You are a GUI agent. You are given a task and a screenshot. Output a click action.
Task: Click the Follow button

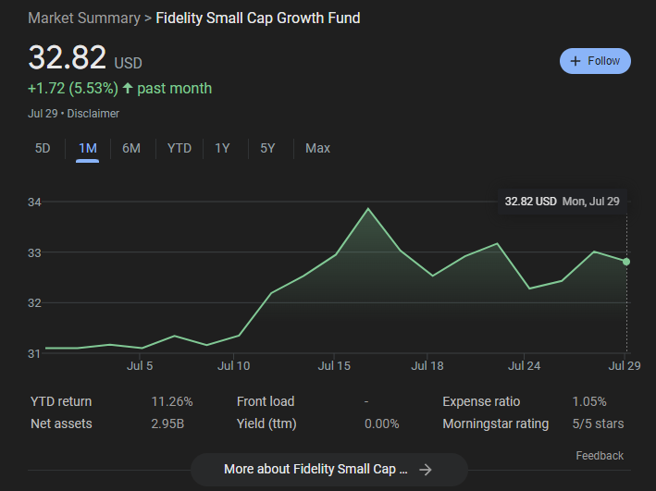pos(595,61)
